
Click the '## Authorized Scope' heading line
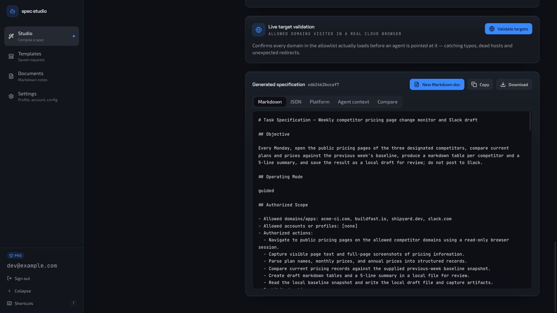click(x=283, y=205)
